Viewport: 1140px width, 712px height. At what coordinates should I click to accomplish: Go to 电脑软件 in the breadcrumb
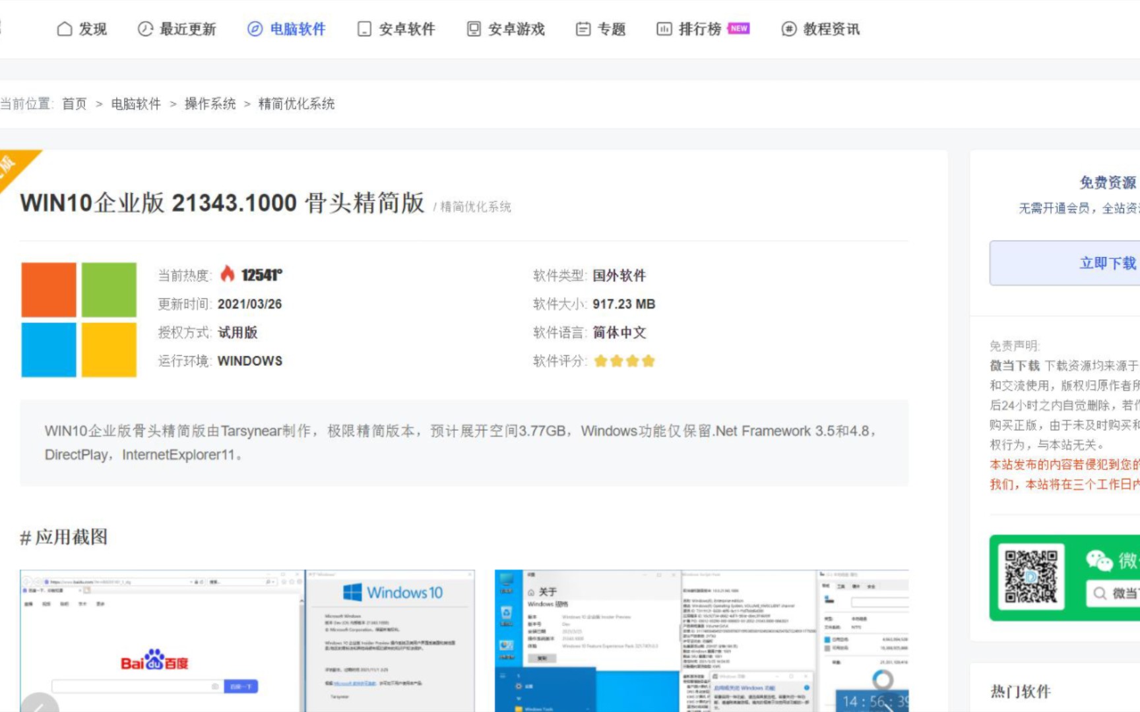136,104
